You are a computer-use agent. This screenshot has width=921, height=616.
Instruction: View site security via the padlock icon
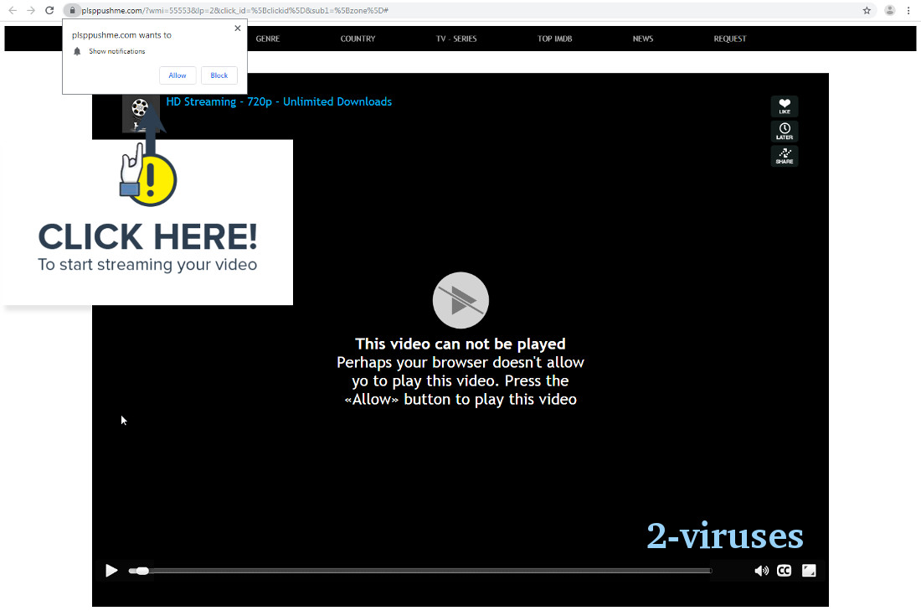[73, 10]
